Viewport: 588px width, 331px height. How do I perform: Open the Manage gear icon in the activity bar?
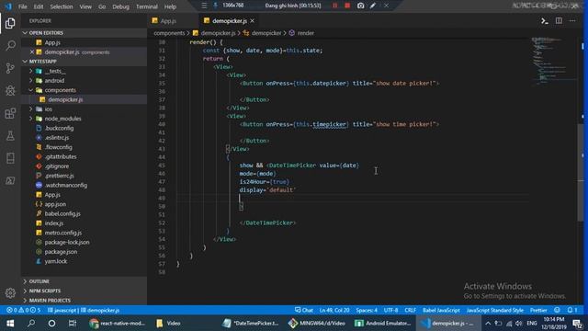click(x=10, y=293)
